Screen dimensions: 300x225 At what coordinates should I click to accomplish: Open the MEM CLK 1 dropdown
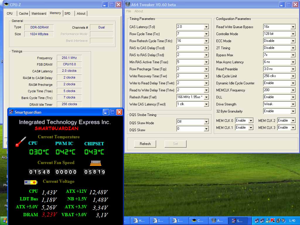[x=251, y=128]
